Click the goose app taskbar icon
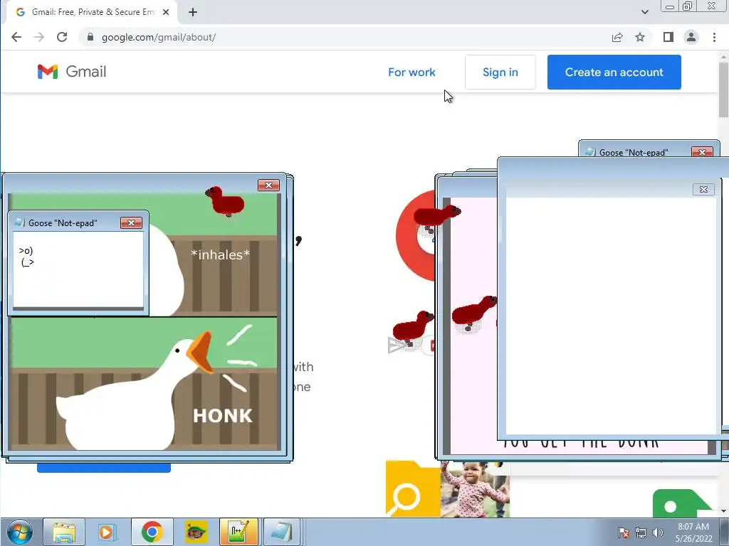 pyautogui.click(x=196, y=532)
